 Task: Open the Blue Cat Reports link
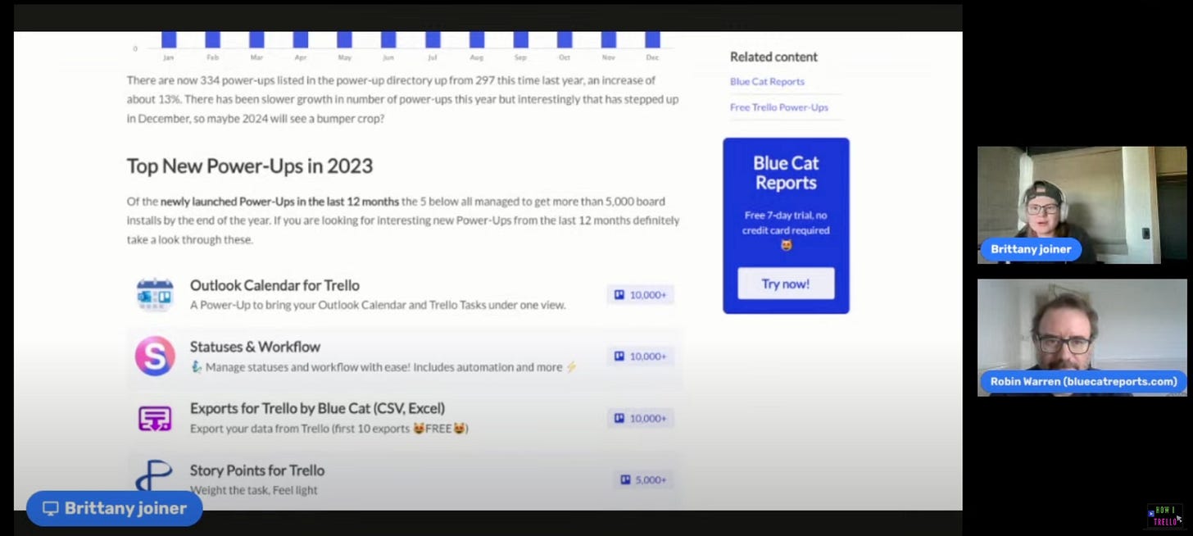click(x=766, y=81)
